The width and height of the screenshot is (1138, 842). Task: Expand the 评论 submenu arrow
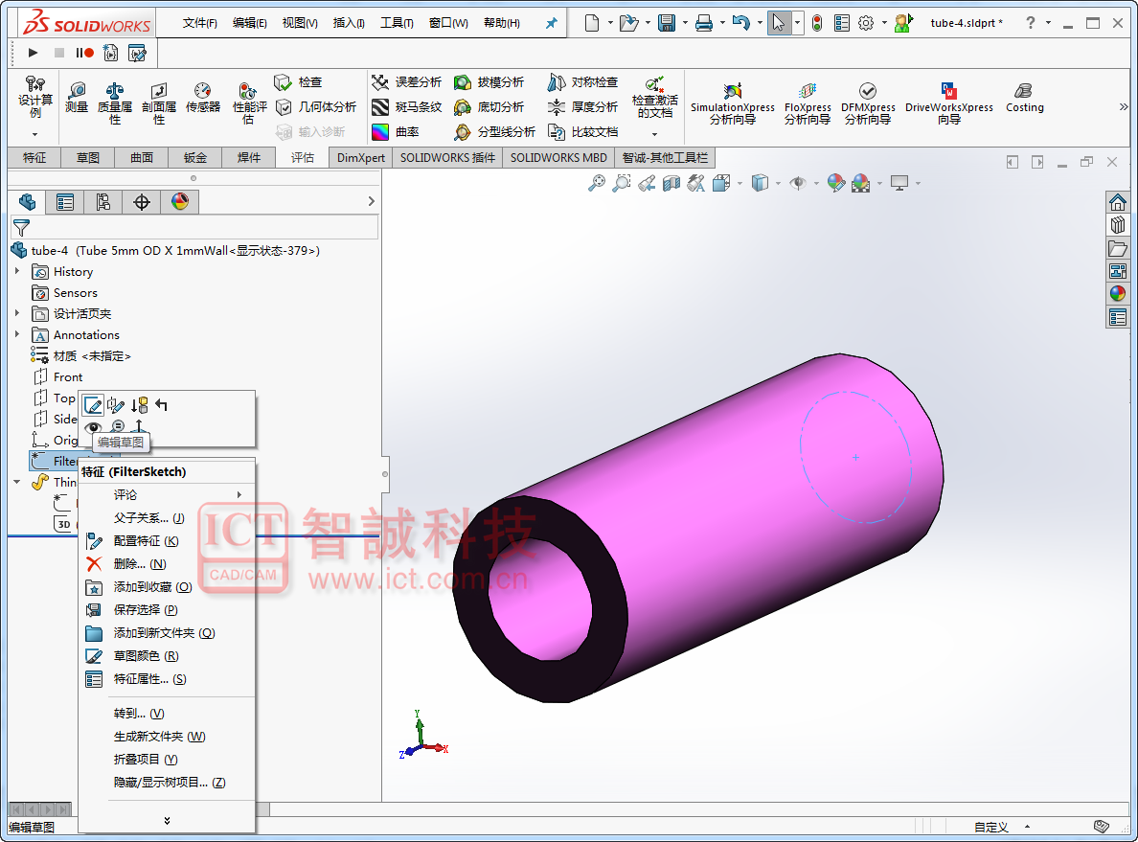pos(239,494)
